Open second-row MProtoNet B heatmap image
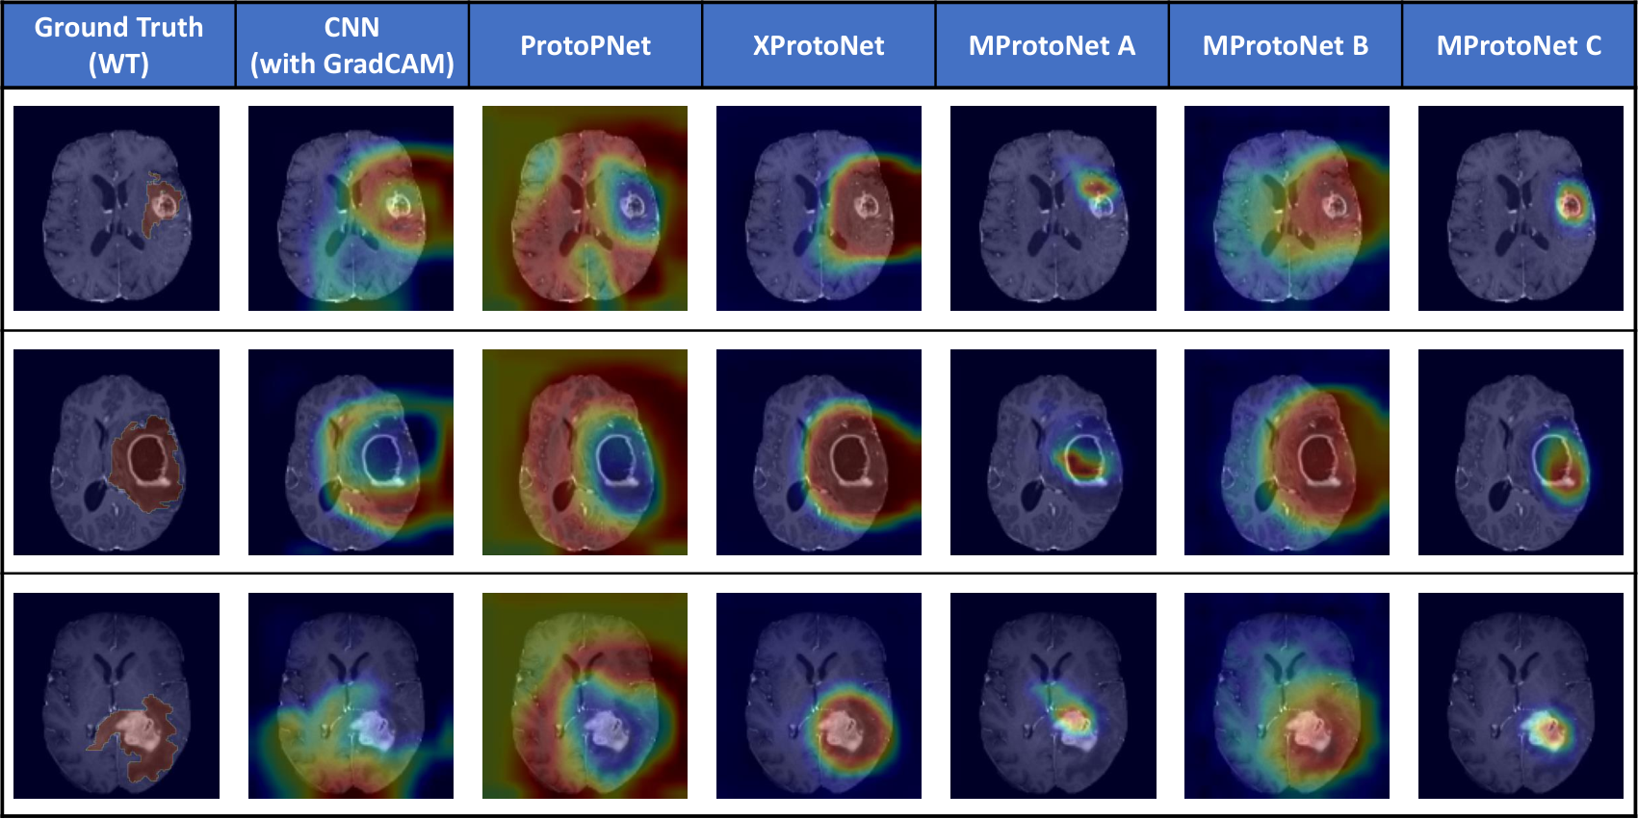The image size is (1638, 819). click(x=1287, y=452)
